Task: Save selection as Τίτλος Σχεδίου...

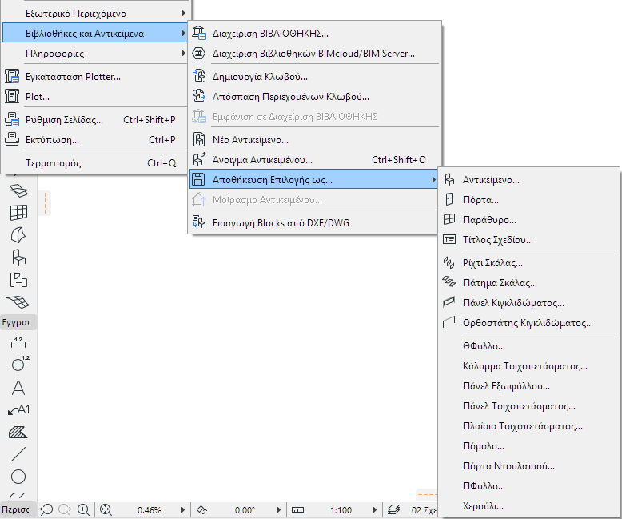Action: [529, 239]
